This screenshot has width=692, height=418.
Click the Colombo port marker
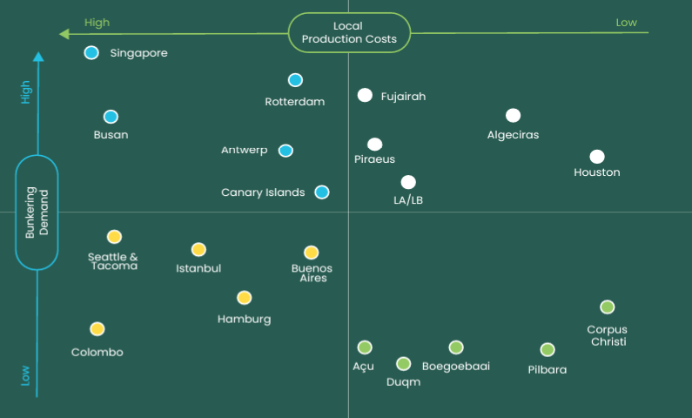[x=97, y=329]
